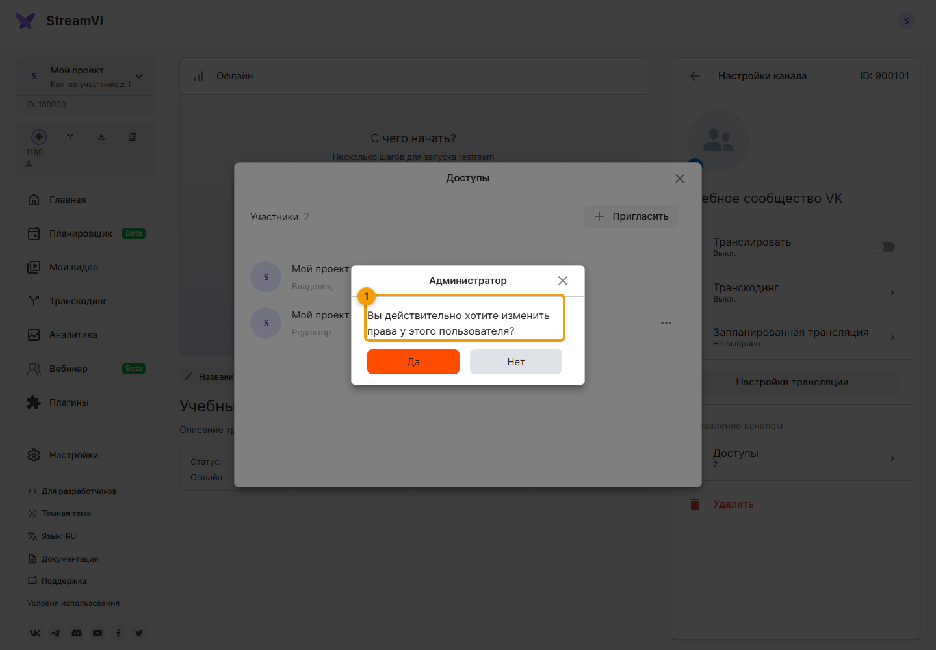Toggle the Транслировать switch
The width and height of the screenshot is (936, 650).
click(884, 247)
